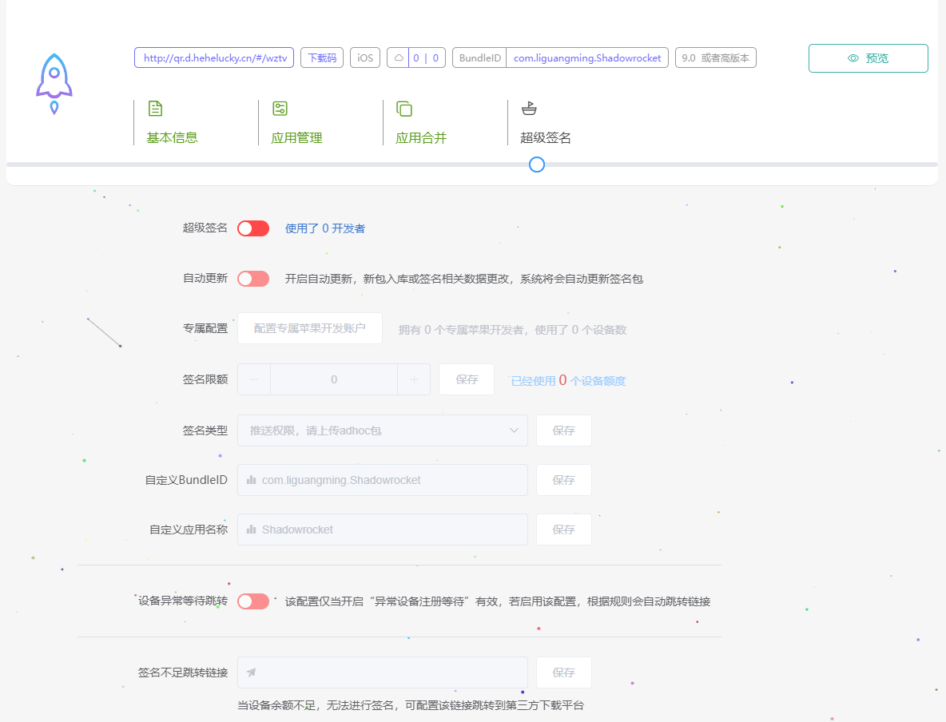946x722 pixels.
Task: Switch to the 基本信息 tab
Action: [x=172, y=137]
